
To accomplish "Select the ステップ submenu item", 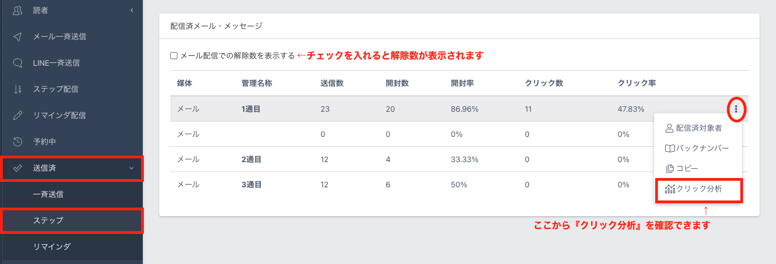I will click(48, 221).
